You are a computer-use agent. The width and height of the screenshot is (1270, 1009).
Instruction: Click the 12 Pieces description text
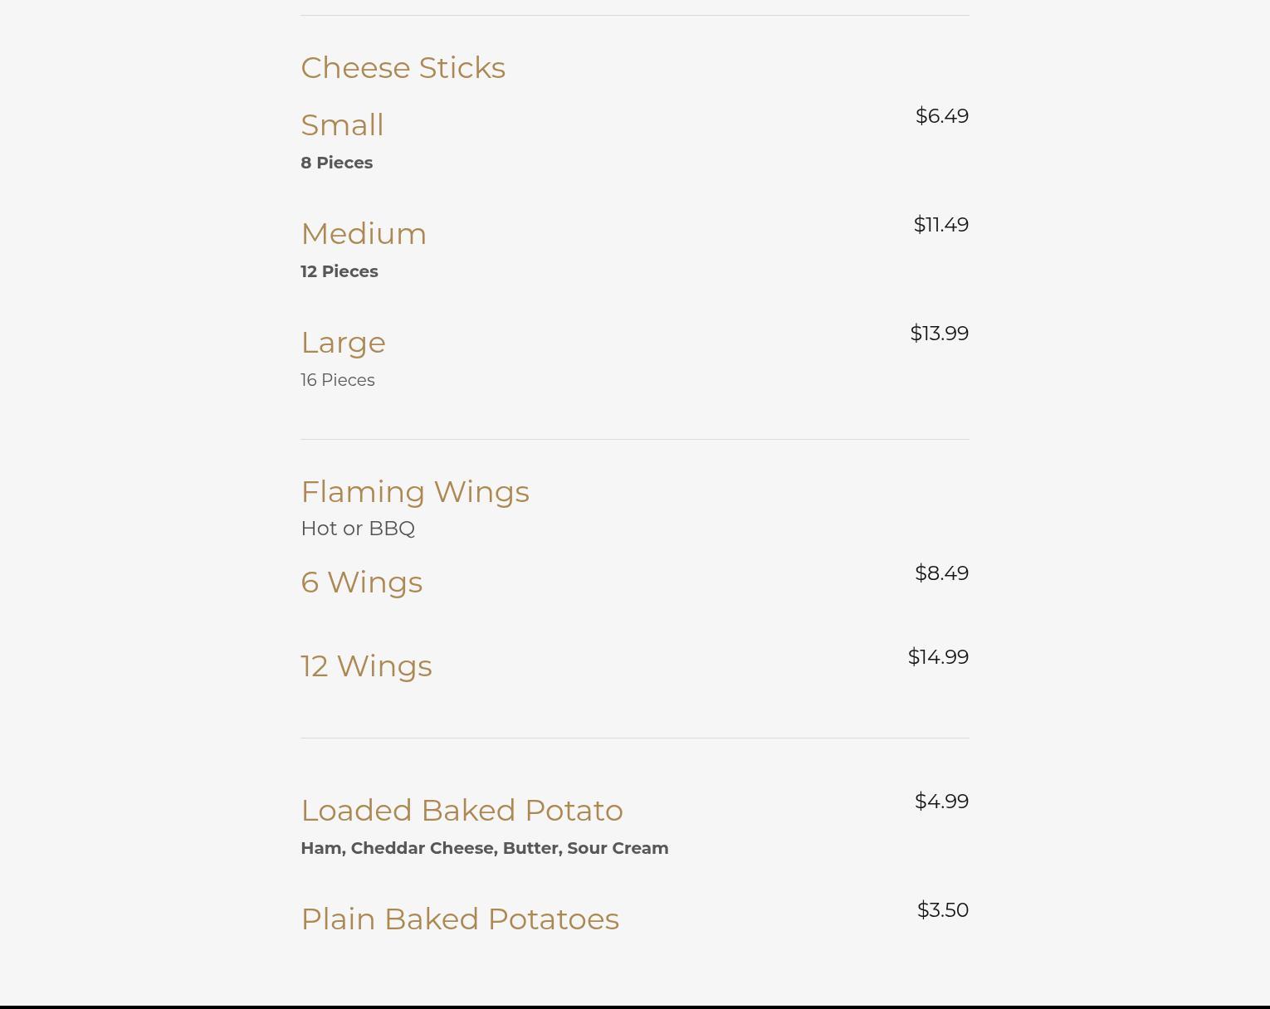pos(339,271)
